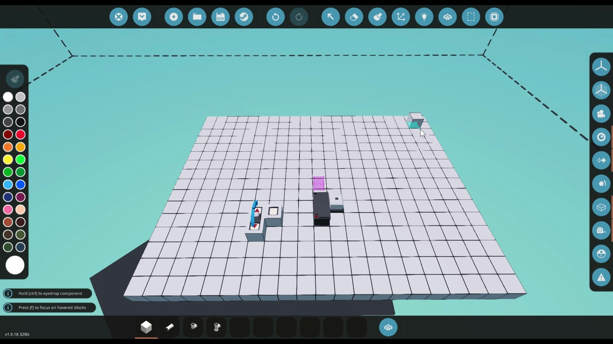Select the third hotbar pipe component

point(193,327)
